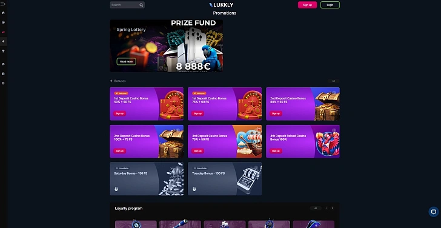Screen dimensions: 441x228
Task: Open info icon on 4th Deposit Reload card
Action: coord(334,130)
